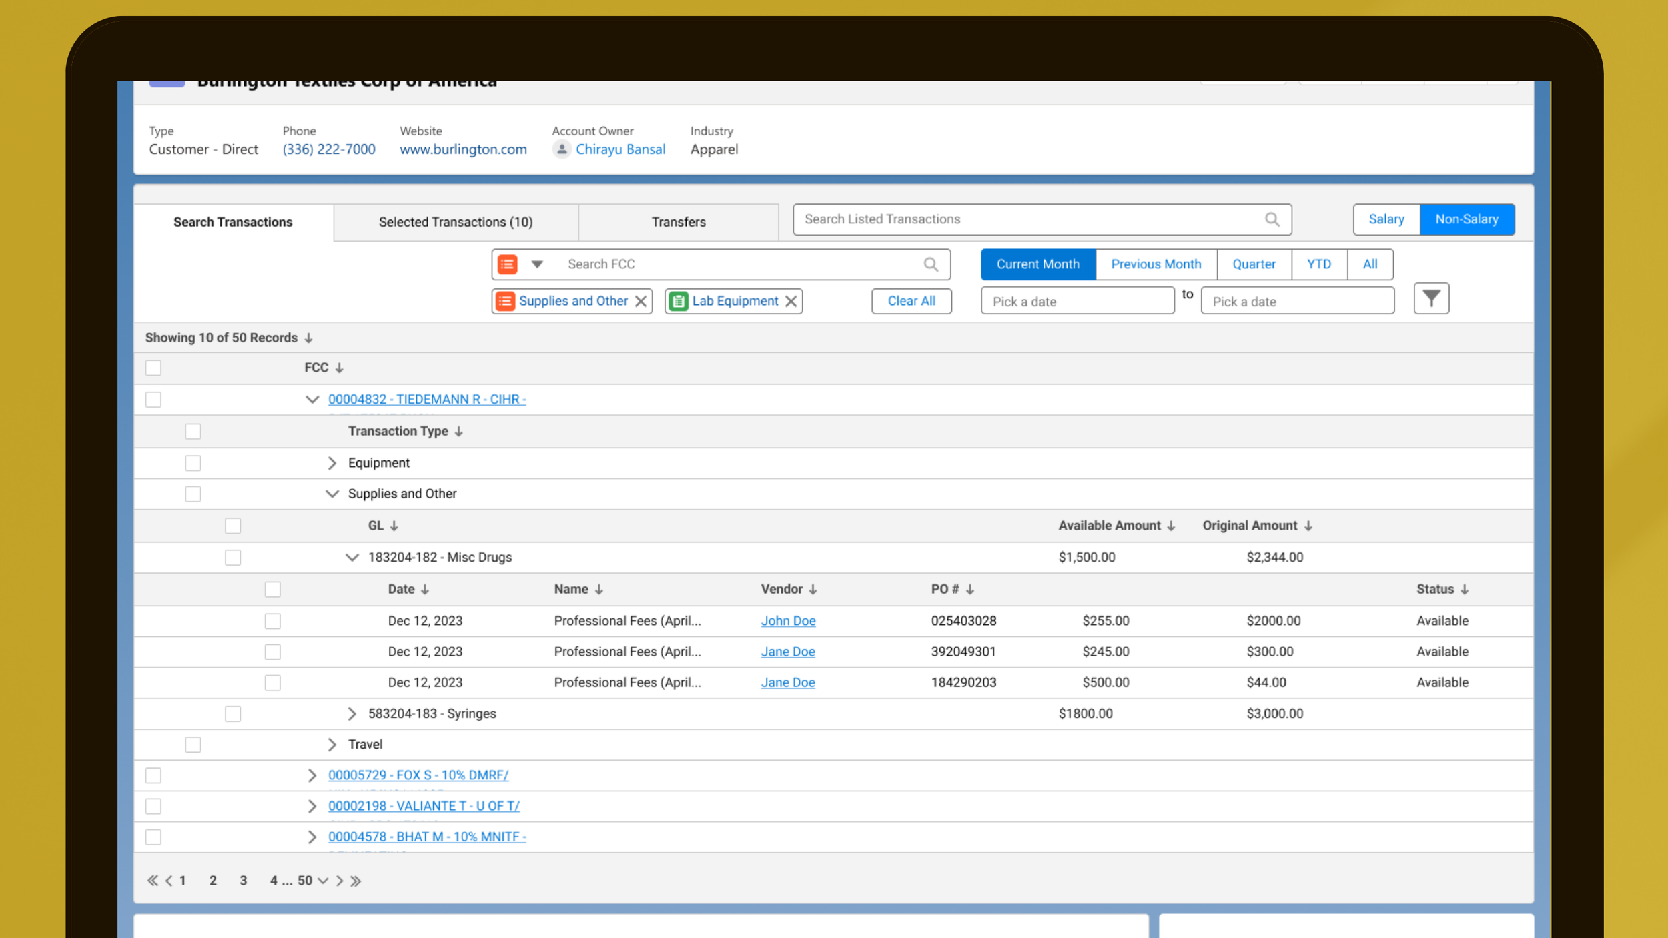The image size is (1668, 938).
Task: Expand the 00005729 - FOX S row
Action: coord(312,775)
